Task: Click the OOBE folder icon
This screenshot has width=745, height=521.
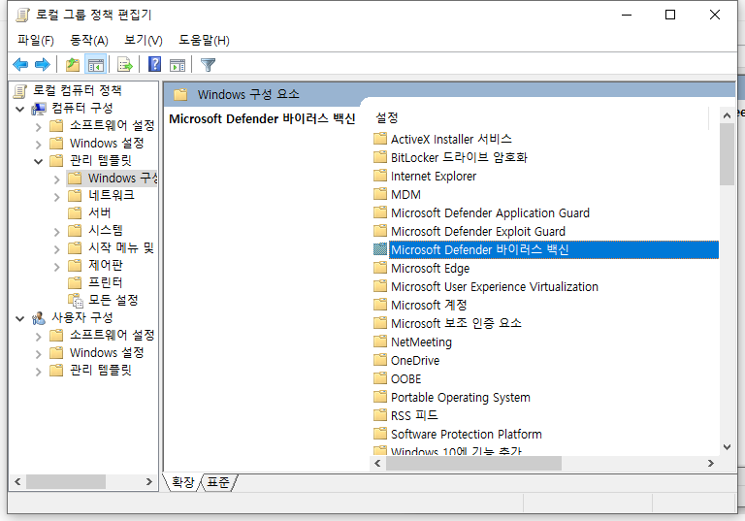Action: 380,378
